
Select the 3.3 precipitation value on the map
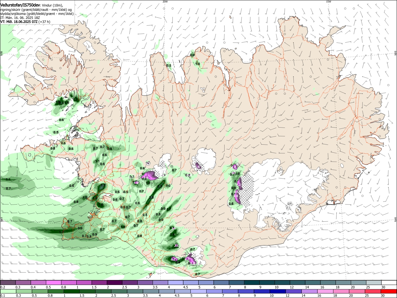(x=103, y=185)
